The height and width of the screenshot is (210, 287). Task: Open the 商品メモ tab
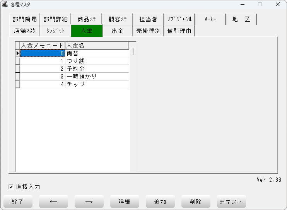tap(87, 19)
